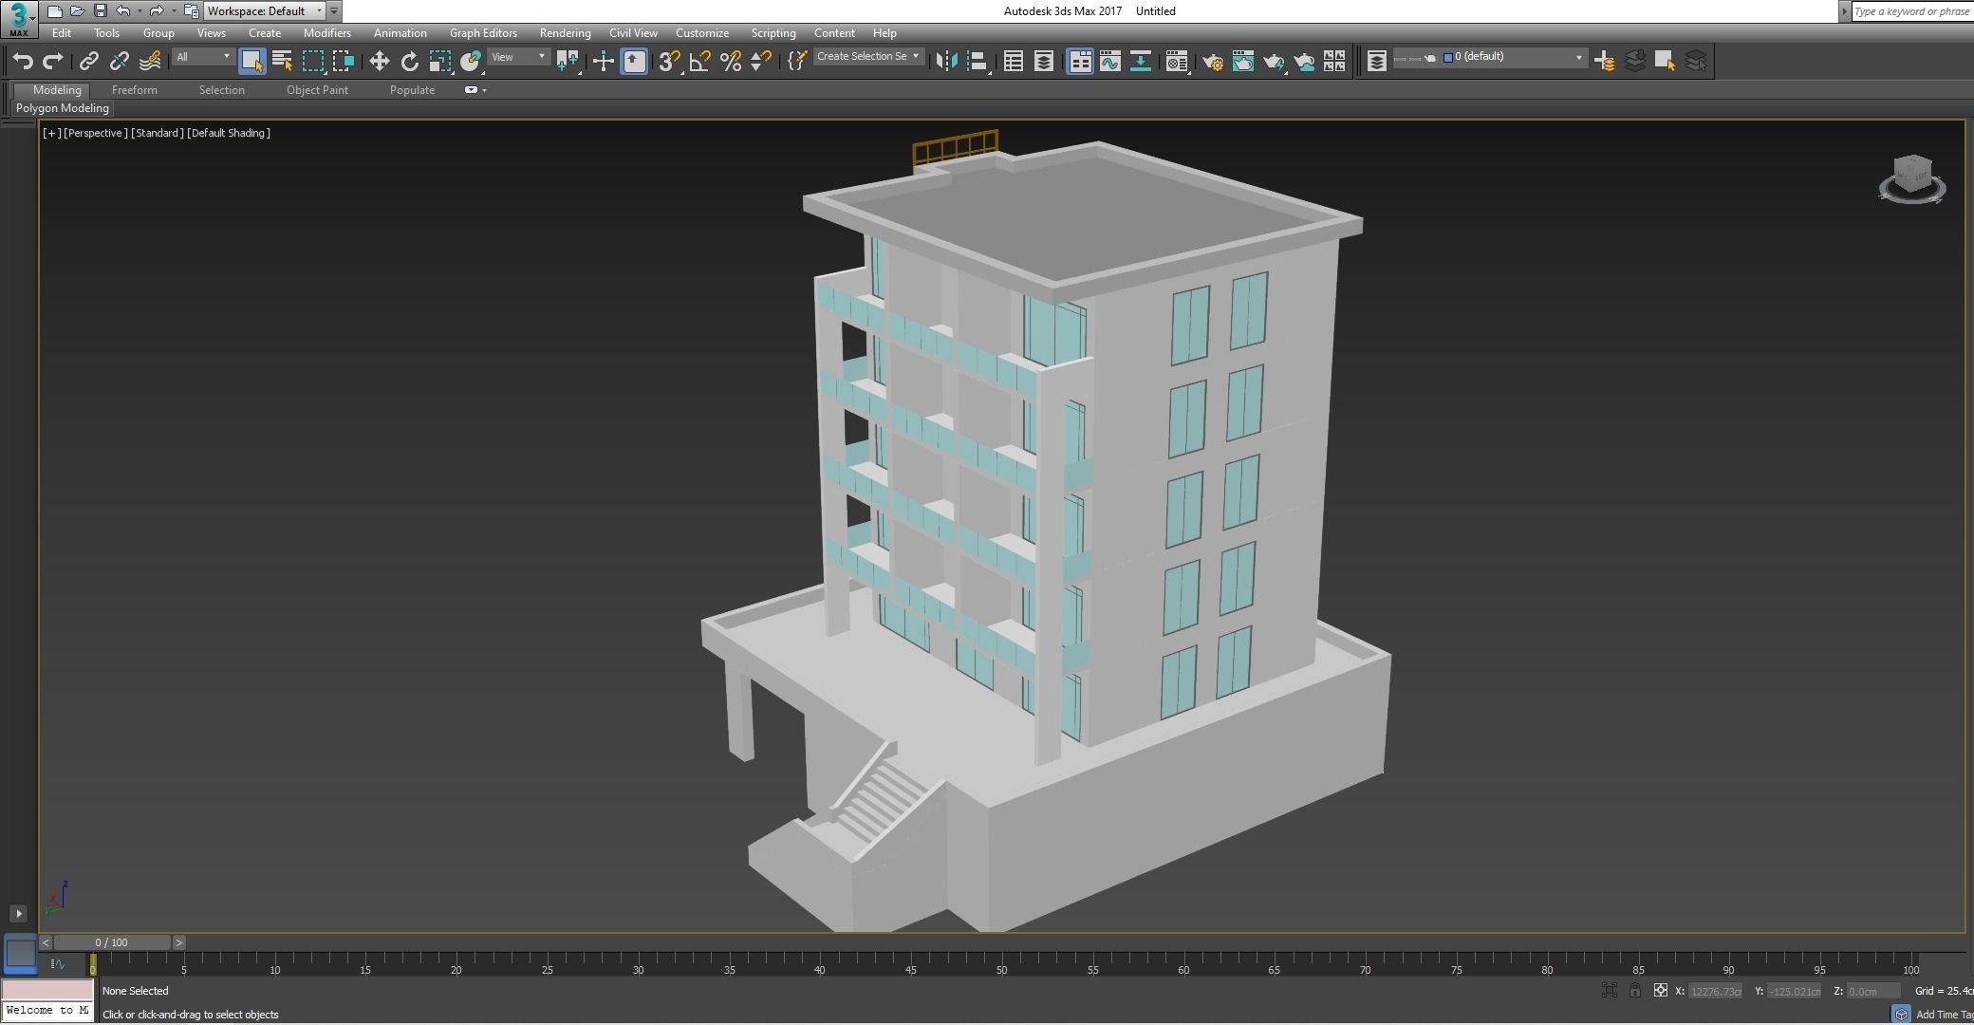The height and width of the screenshot is (1025, 1974).
Task: Click the Unlink Selection icon
Action: 119,62
